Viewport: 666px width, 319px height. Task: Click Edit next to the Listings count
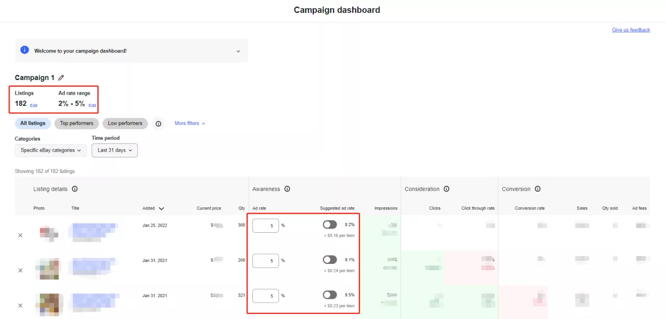pyautogui.click(x=34, y=105)
